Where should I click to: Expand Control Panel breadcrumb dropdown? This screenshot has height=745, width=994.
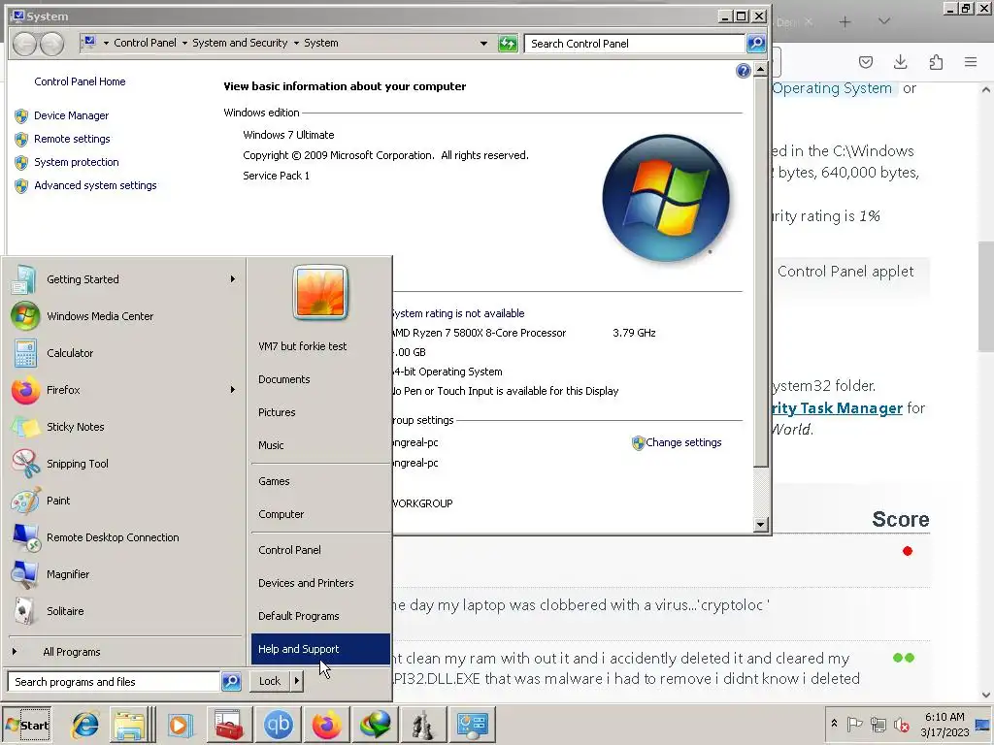[185, 43]
